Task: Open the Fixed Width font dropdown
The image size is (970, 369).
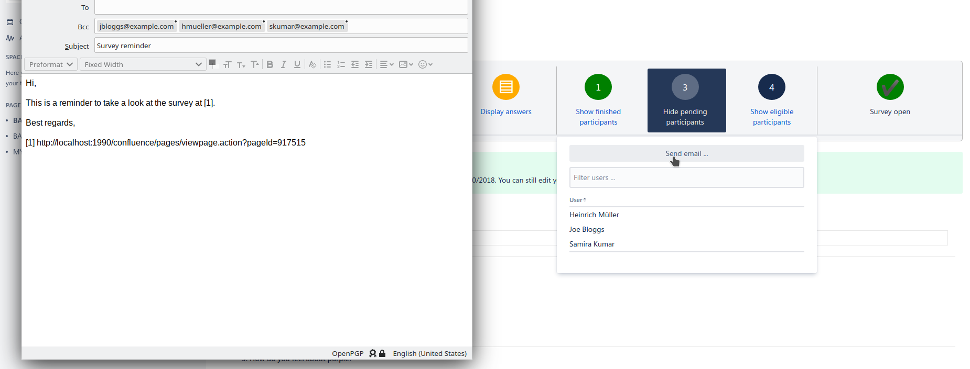Action: [x=143, y=64]
